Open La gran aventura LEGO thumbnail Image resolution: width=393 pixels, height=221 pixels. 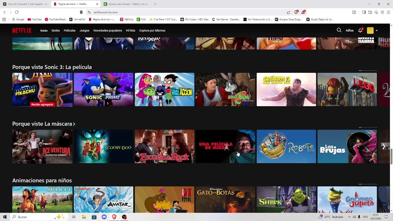[347, 90]
